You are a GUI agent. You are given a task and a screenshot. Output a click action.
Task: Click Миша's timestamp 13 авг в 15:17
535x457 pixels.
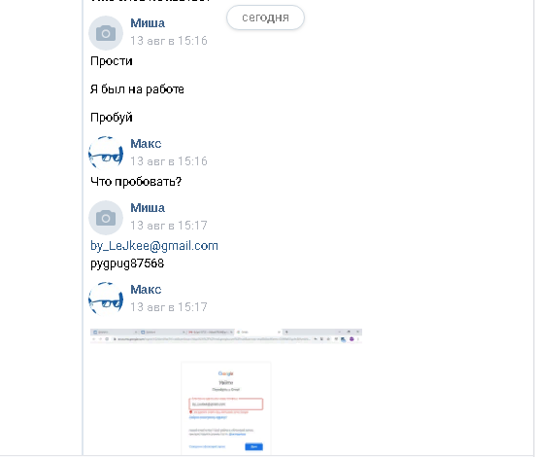coord(169,226)
